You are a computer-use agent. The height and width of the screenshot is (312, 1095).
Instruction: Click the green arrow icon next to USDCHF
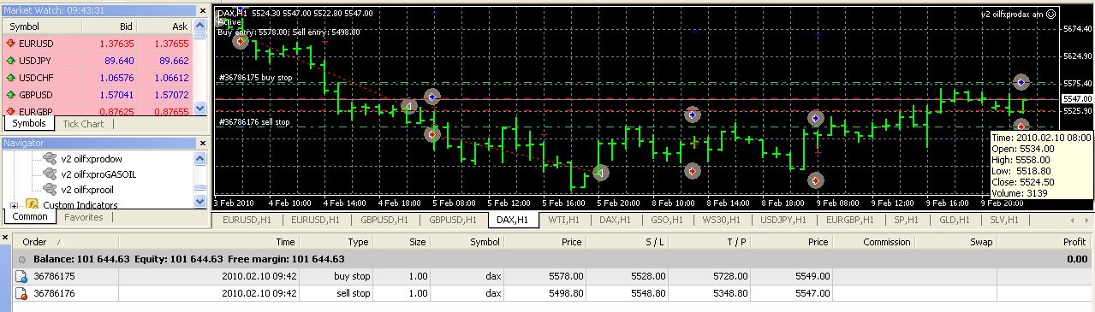(x=10, y=78)
